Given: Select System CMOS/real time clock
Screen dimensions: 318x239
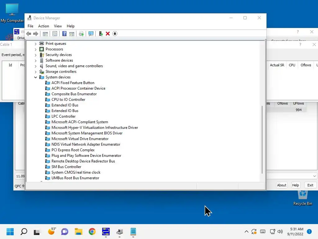Looking at the screenshot, I should pos(76,172).
